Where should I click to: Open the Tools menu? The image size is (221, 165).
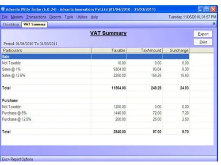69,17
